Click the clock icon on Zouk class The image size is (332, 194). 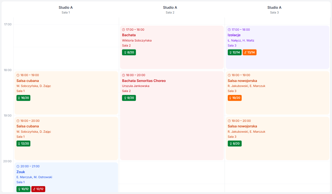click(18, 167)
